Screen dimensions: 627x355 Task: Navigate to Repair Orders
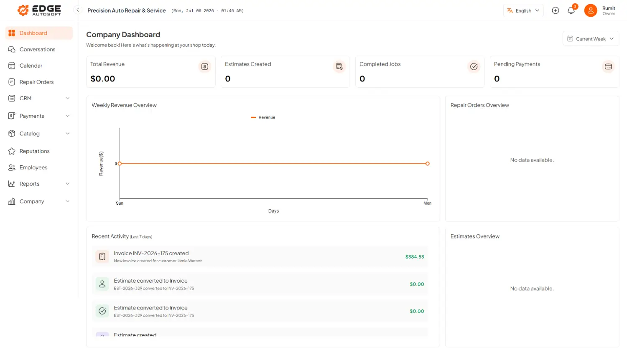[39, 82]
